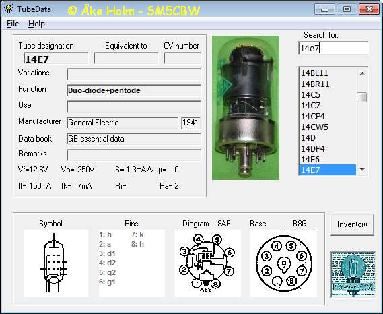383x314 pixels.
Task: Minimize the TubeData window
Action: coord(324,9)
